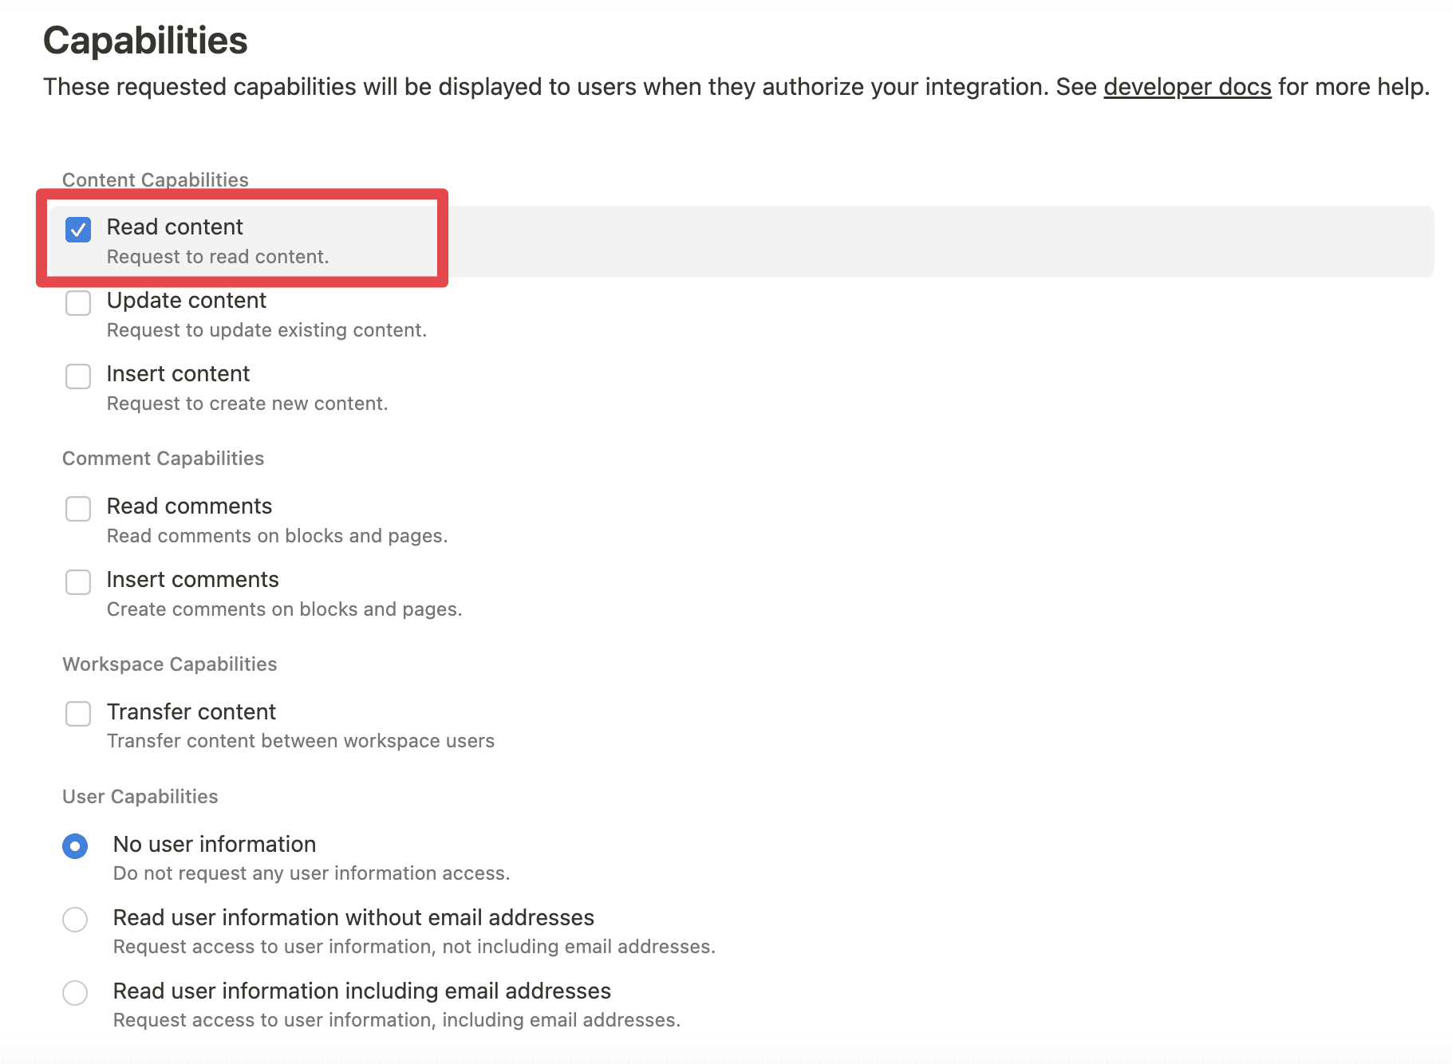The height and width of the screenshot is (1064, 1452).
Task: Click the "Workspace Capabilities" heading
Action: 169,664
